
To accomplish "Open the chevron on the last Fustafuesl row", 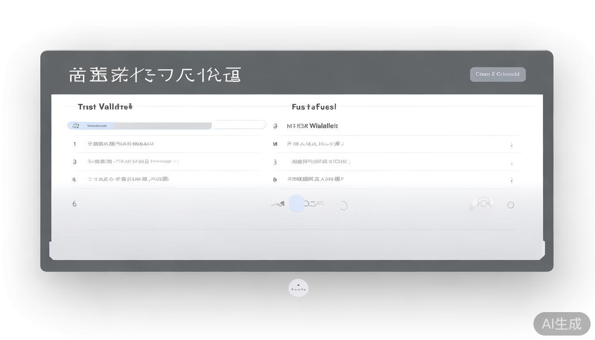I will tap(511, 180).
